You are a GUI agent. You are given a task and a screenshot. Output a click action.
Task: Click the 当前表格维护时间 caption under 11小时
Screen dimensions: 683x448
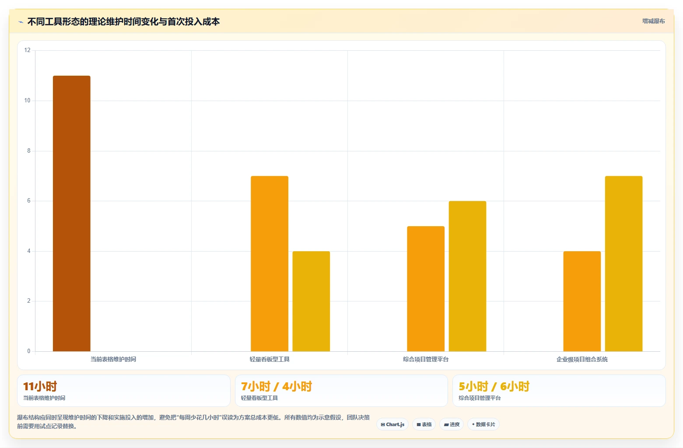44,398
